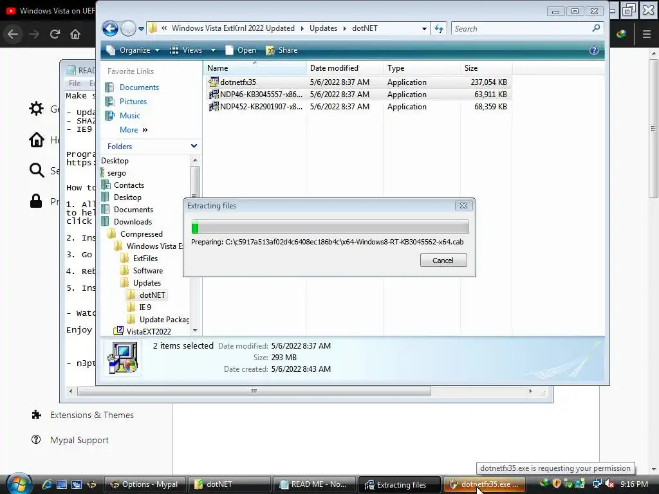Click Share in the Explorer toolbar
Image resolution: width=659 pixels, height=494 pixels.
click(x=282, y=50)
